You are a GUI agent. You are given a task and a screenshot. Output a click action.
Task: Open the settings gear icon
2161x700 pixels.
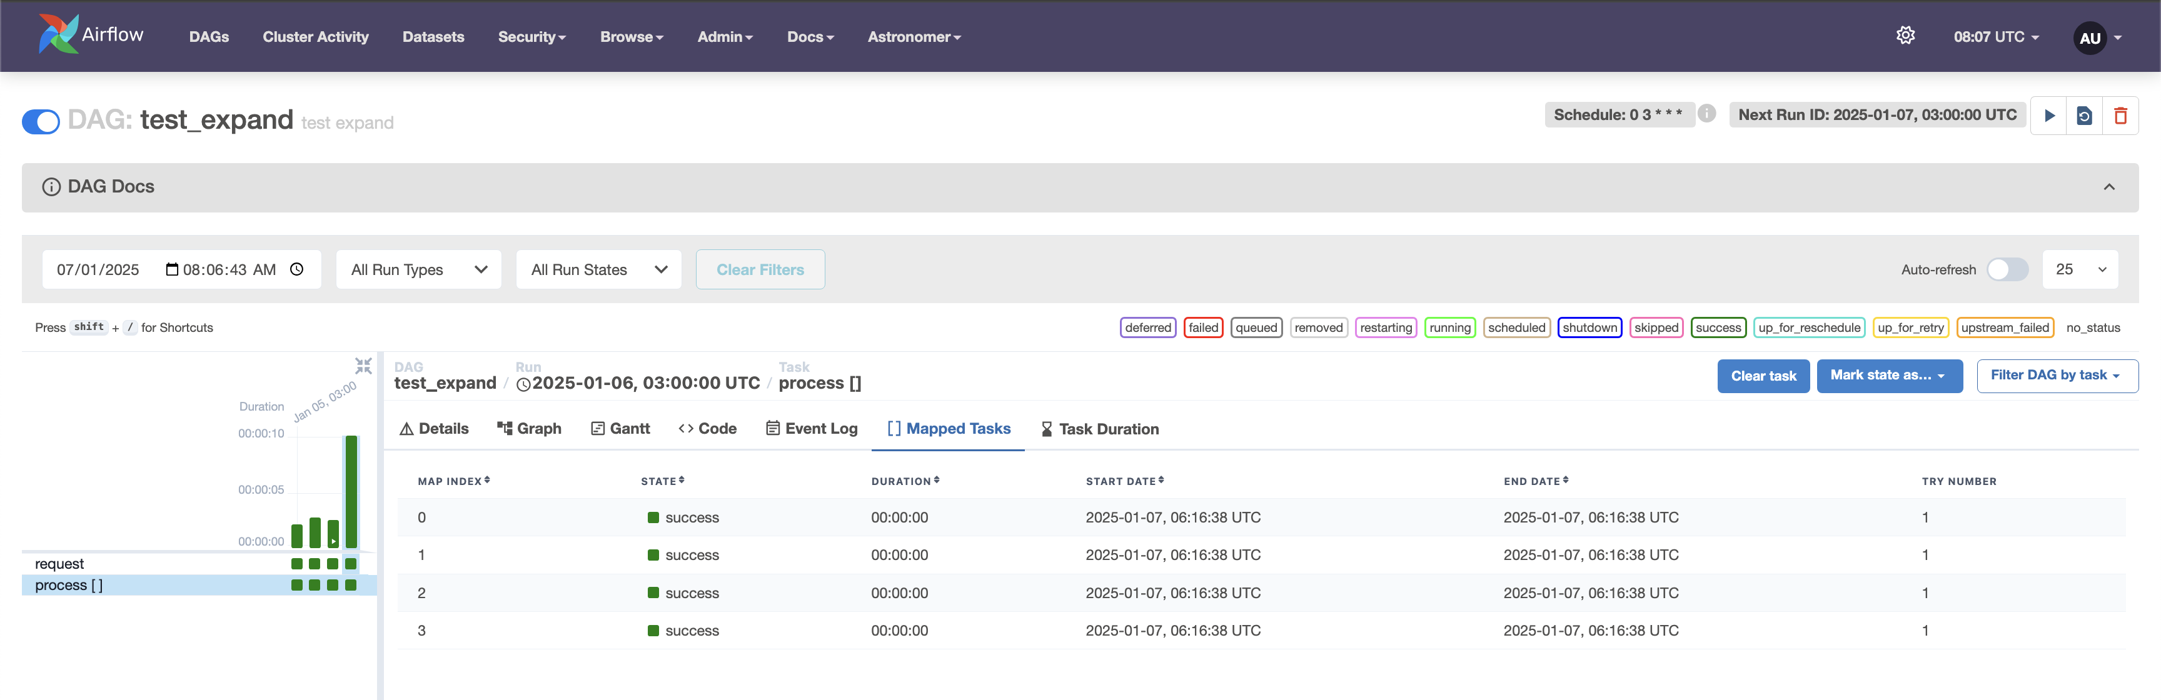pos(1905,36)
